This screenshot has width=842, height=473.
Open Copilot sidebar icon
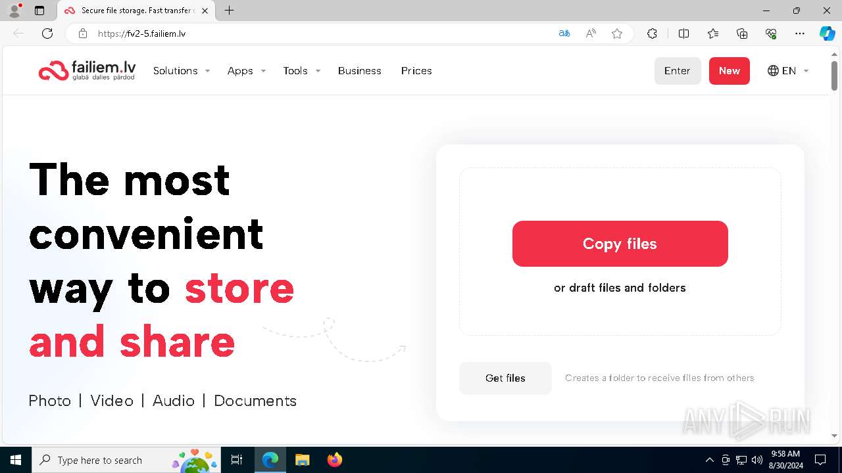[827, 34]
